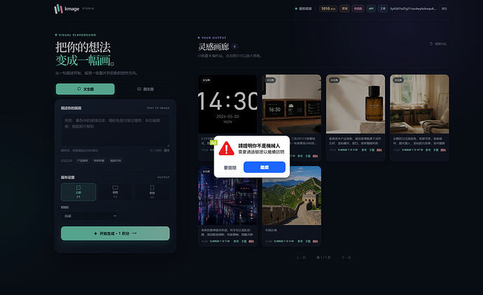Click the 文生图 badge on the perfume thumbnail
483x295 pixels.
click(x=334, y=80)
